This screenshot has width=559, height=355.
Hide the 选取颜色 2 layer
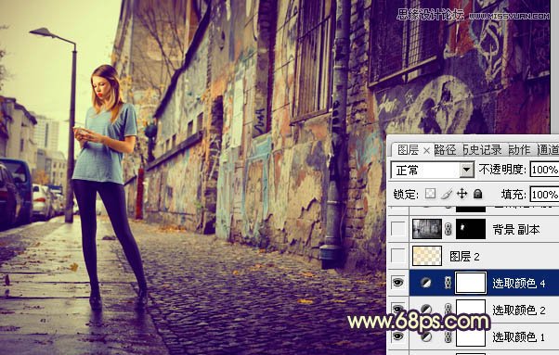tap(397, 309)
